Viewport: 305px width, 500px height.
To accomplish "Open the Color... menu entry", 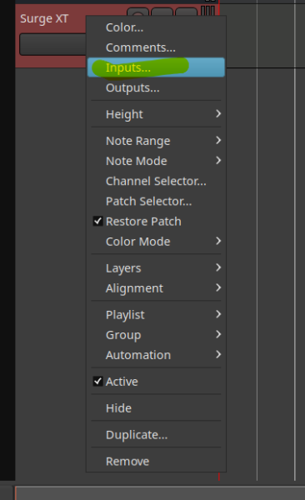I will 156,27.
